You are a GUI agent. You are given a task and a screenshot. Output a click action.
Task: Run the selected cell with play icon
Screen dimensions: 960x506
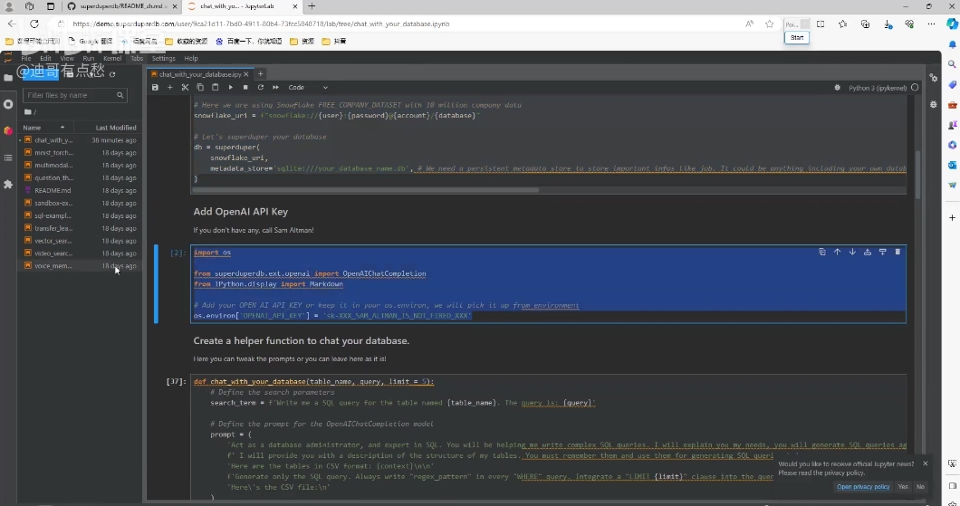pos(230,88)
